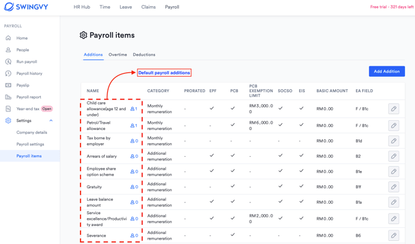
Task: Open Payroll settings link
Action: coord(30,144)
